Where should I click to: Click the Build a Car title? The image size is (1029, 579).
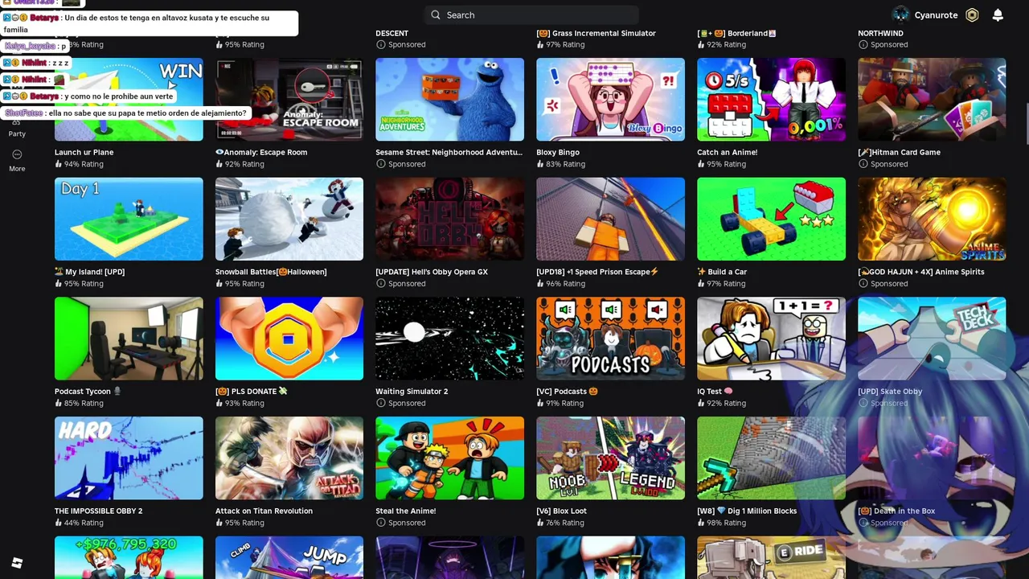tap(722, 272)
